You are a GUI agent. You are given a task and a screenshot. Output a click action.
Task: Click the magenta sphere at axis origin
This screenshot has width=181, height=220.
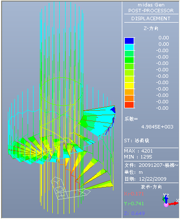(x=166, y=205)
